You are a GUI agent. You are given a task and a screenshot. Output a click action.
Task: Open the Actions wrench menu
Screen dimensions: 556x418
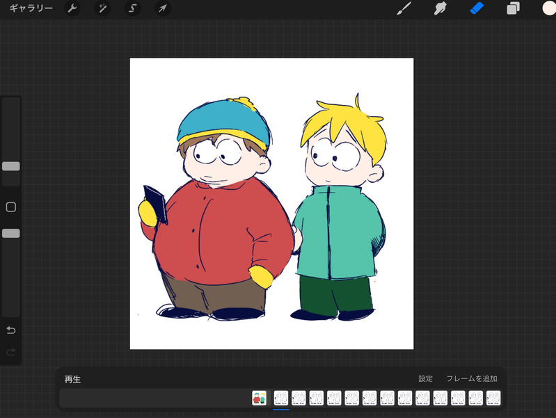72,8
